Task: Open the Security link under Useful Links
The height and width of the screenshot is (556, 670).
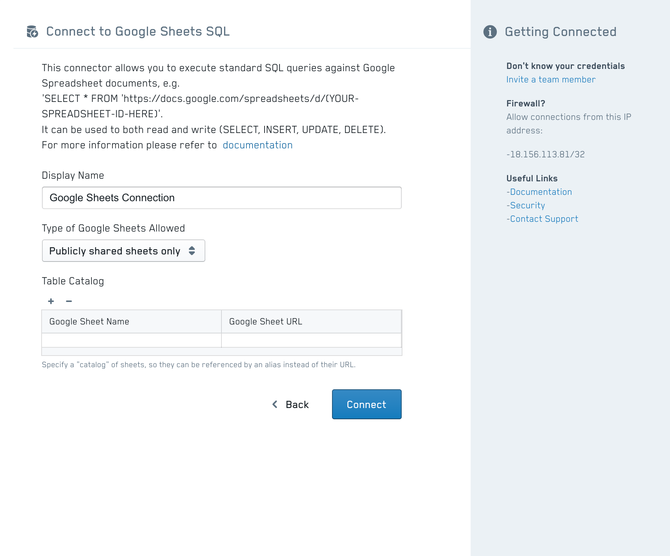Action: tap(527, 205)
